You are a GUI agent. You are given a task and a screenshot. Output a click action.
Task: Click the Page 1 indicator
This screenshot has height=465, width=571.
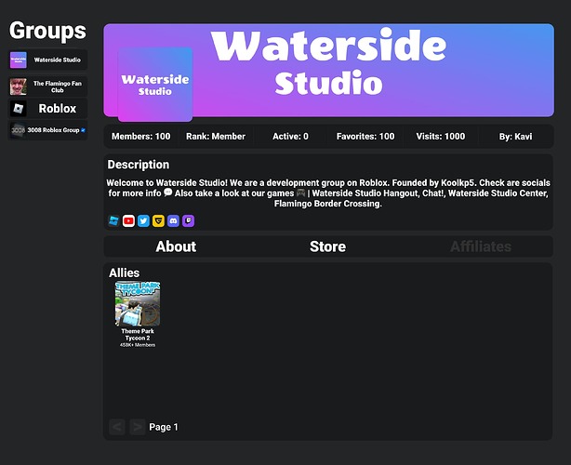(164, 427)
